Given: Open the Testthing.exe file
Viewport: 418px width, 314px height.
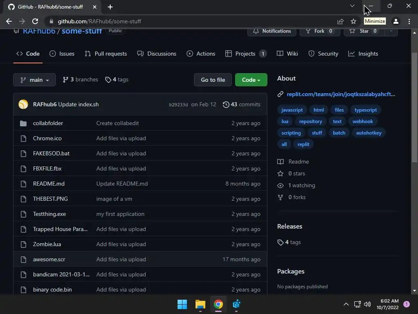Looking at the screenshot, I should (x=49, y=214).
